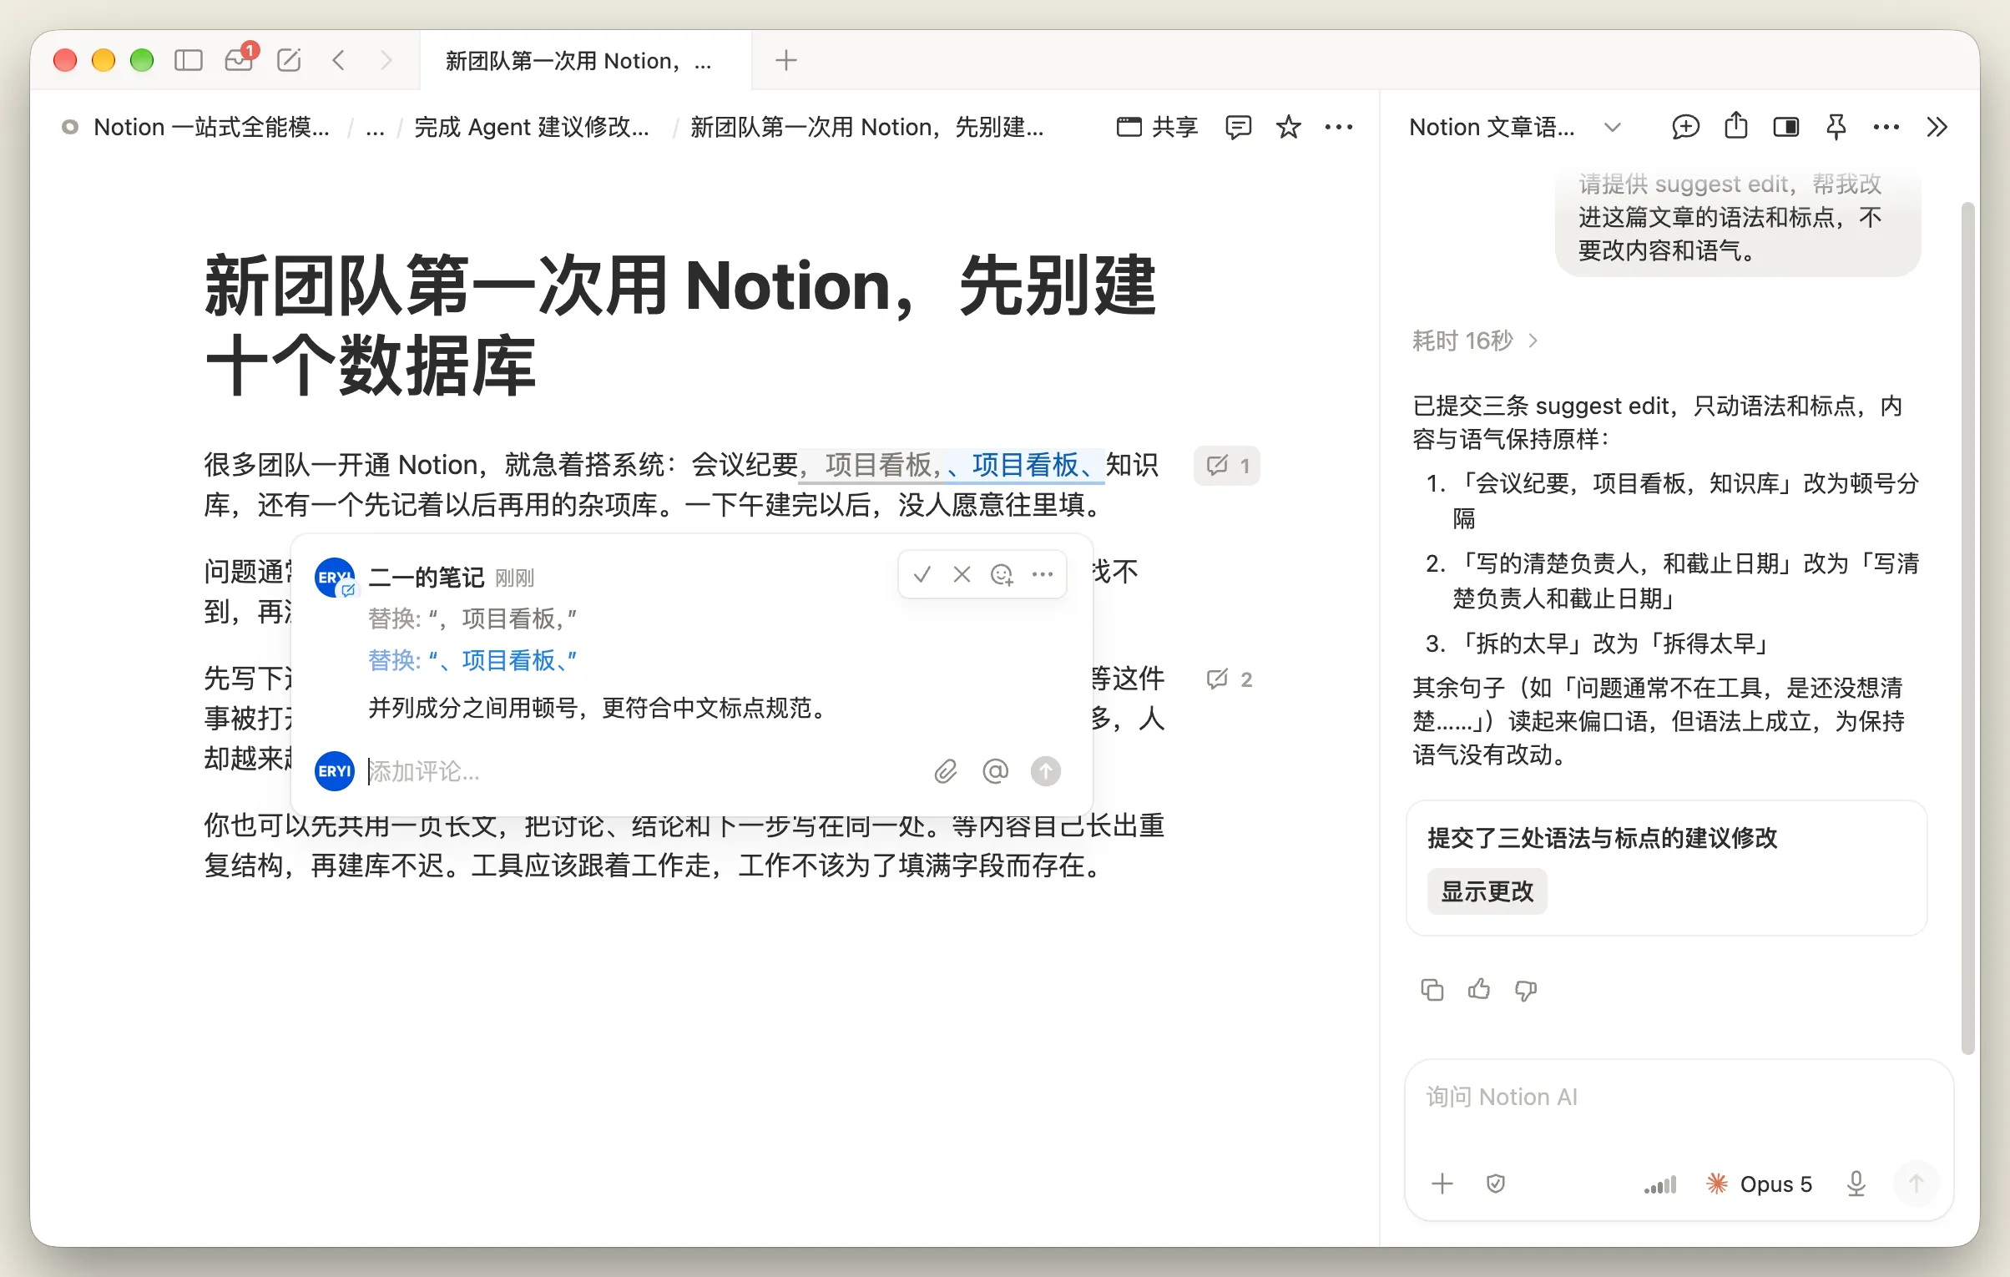
Task: Click the struck text ，项目看板，
Action: click(871, 465)
